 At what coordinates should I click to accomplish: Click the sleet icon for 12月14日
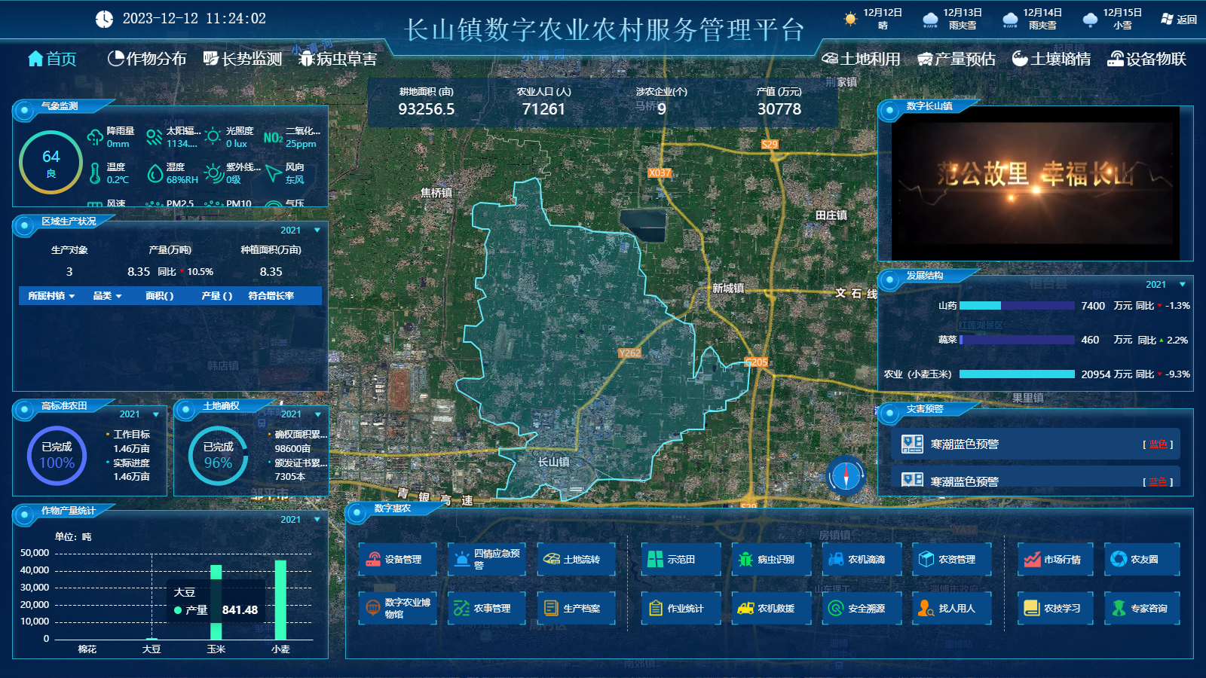[1011, 20]
